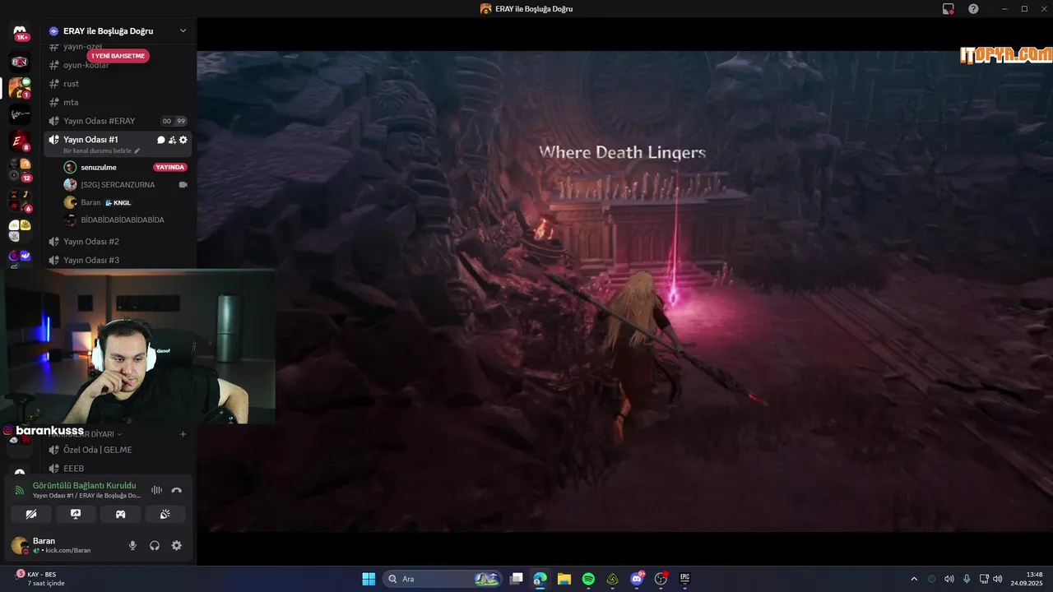Show hidden system tray icons chevron
Image resolution: width=1053 pixels, height=592 pixels.
point(914,579)
